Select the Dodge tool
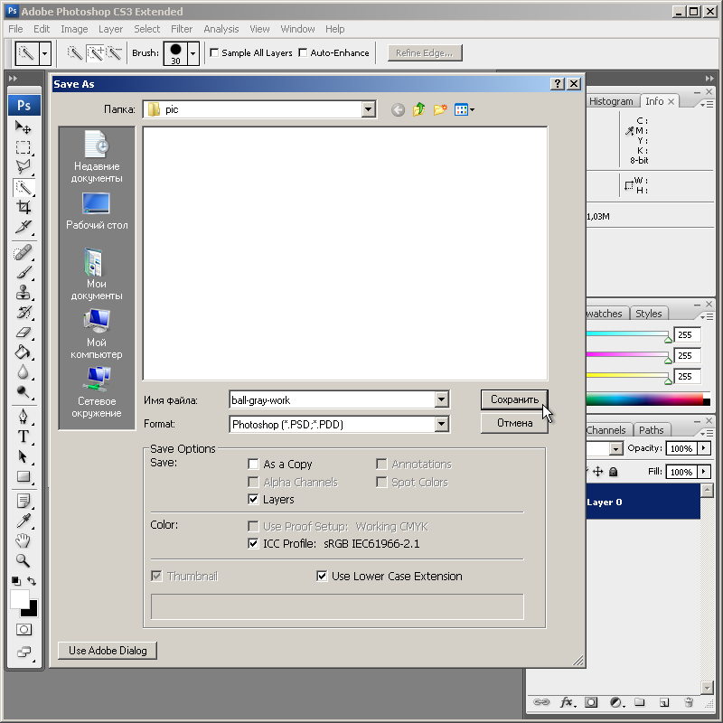Viewport: 723px width, 723px height. (x=23, y=392)
